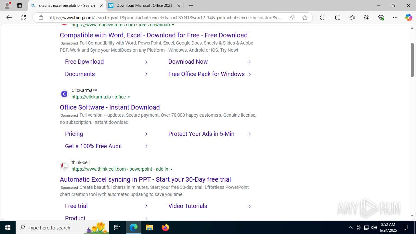Screen dimensions: 416x234
Task: Open Automatic Excel syncing in PPT result
Action: (145, 179)
